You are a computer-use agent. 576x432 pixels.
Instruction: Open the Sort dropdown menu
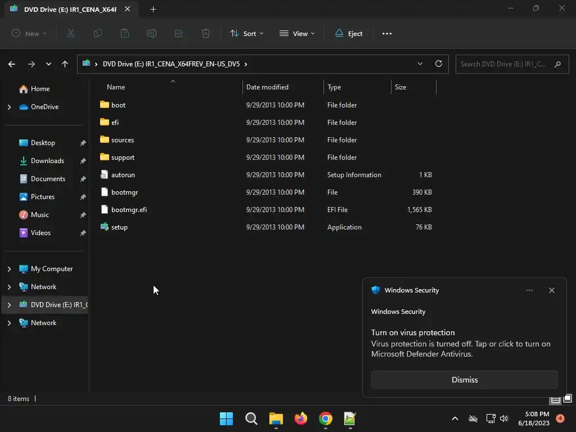(247, 33)
